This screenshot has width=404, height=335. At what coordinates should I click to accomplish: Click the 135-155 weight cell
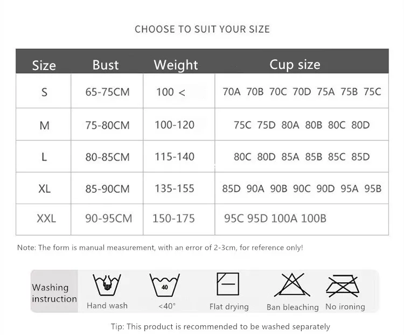coord(174,189)
